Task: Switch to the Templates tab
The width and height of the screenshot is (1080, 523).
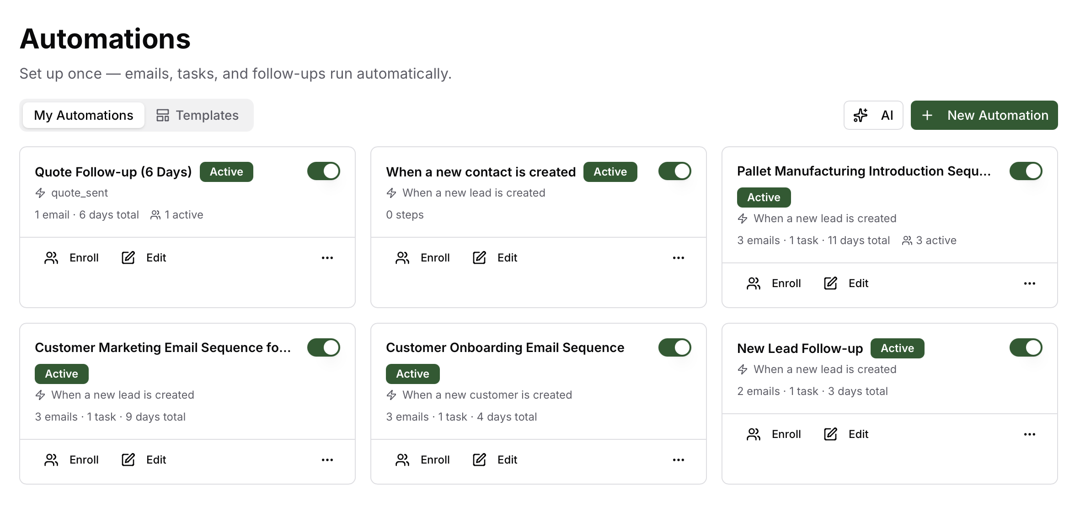Action: point(198,115)
